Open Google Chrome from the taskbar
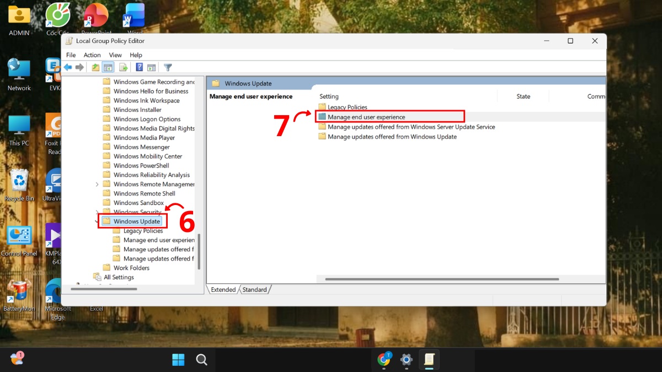Screen dimensions: 662x372 pos(383,360)
